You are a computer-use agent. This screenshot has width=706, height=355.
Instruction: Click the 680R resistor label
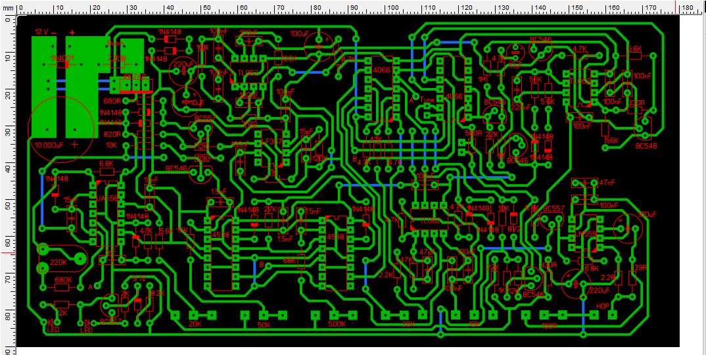click(113, 101)
